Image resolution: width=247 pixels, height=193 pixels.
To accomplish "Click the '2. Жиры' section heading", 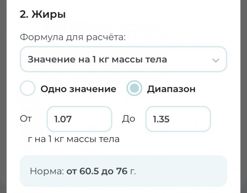I will click(42, 15).
